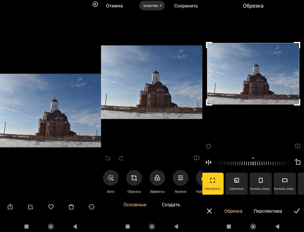
Task: Tap the share icon under the photo
Action: click(x=10, y=207)
